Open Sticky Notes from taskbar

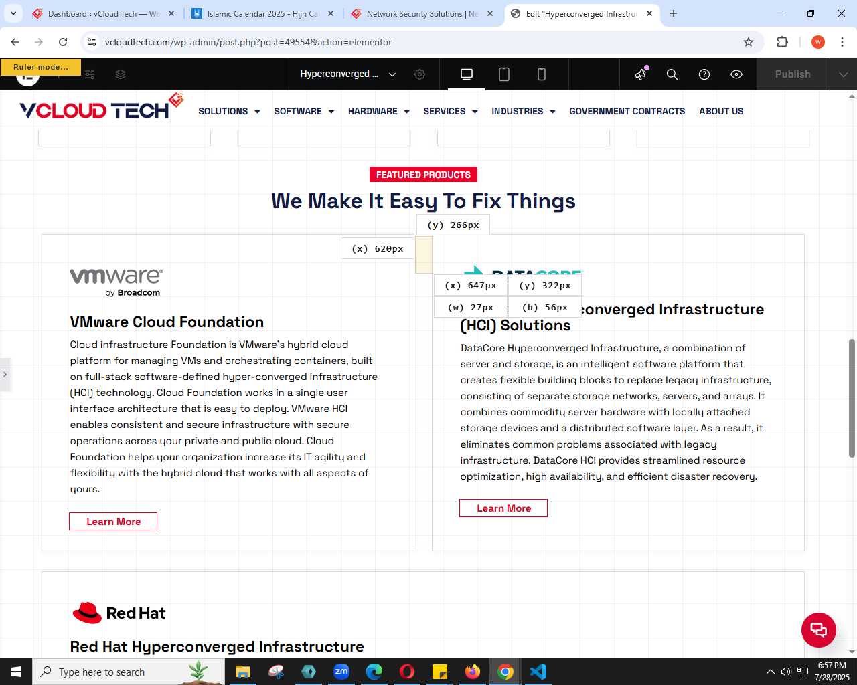[x=440, y=672]
